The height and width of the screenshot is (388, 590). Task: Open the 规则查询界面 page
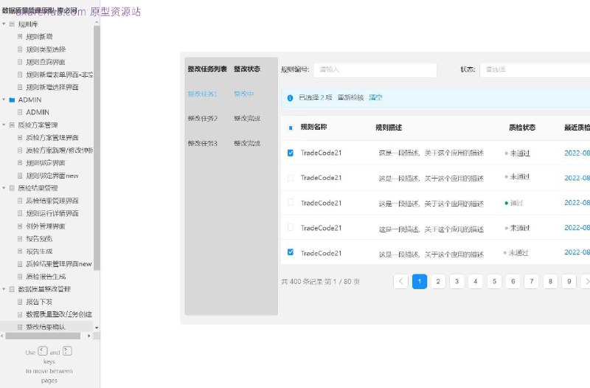click(x=46, y=62)
